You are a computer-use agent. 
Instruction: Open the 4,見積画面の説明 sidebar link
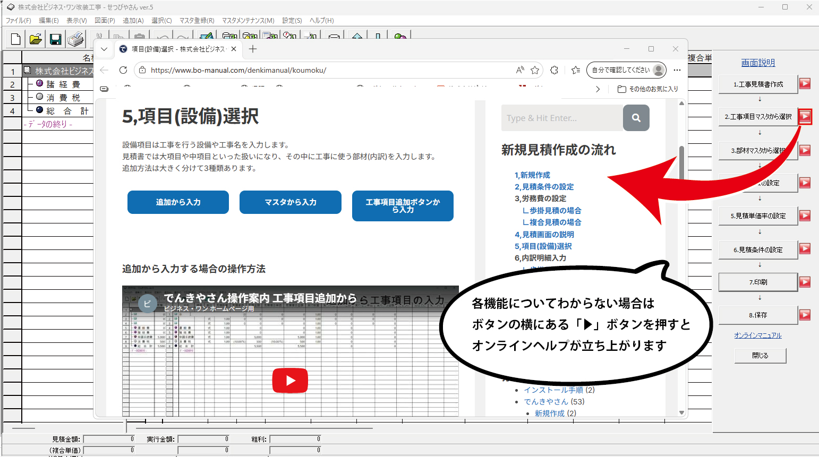[x=544, y=234]
